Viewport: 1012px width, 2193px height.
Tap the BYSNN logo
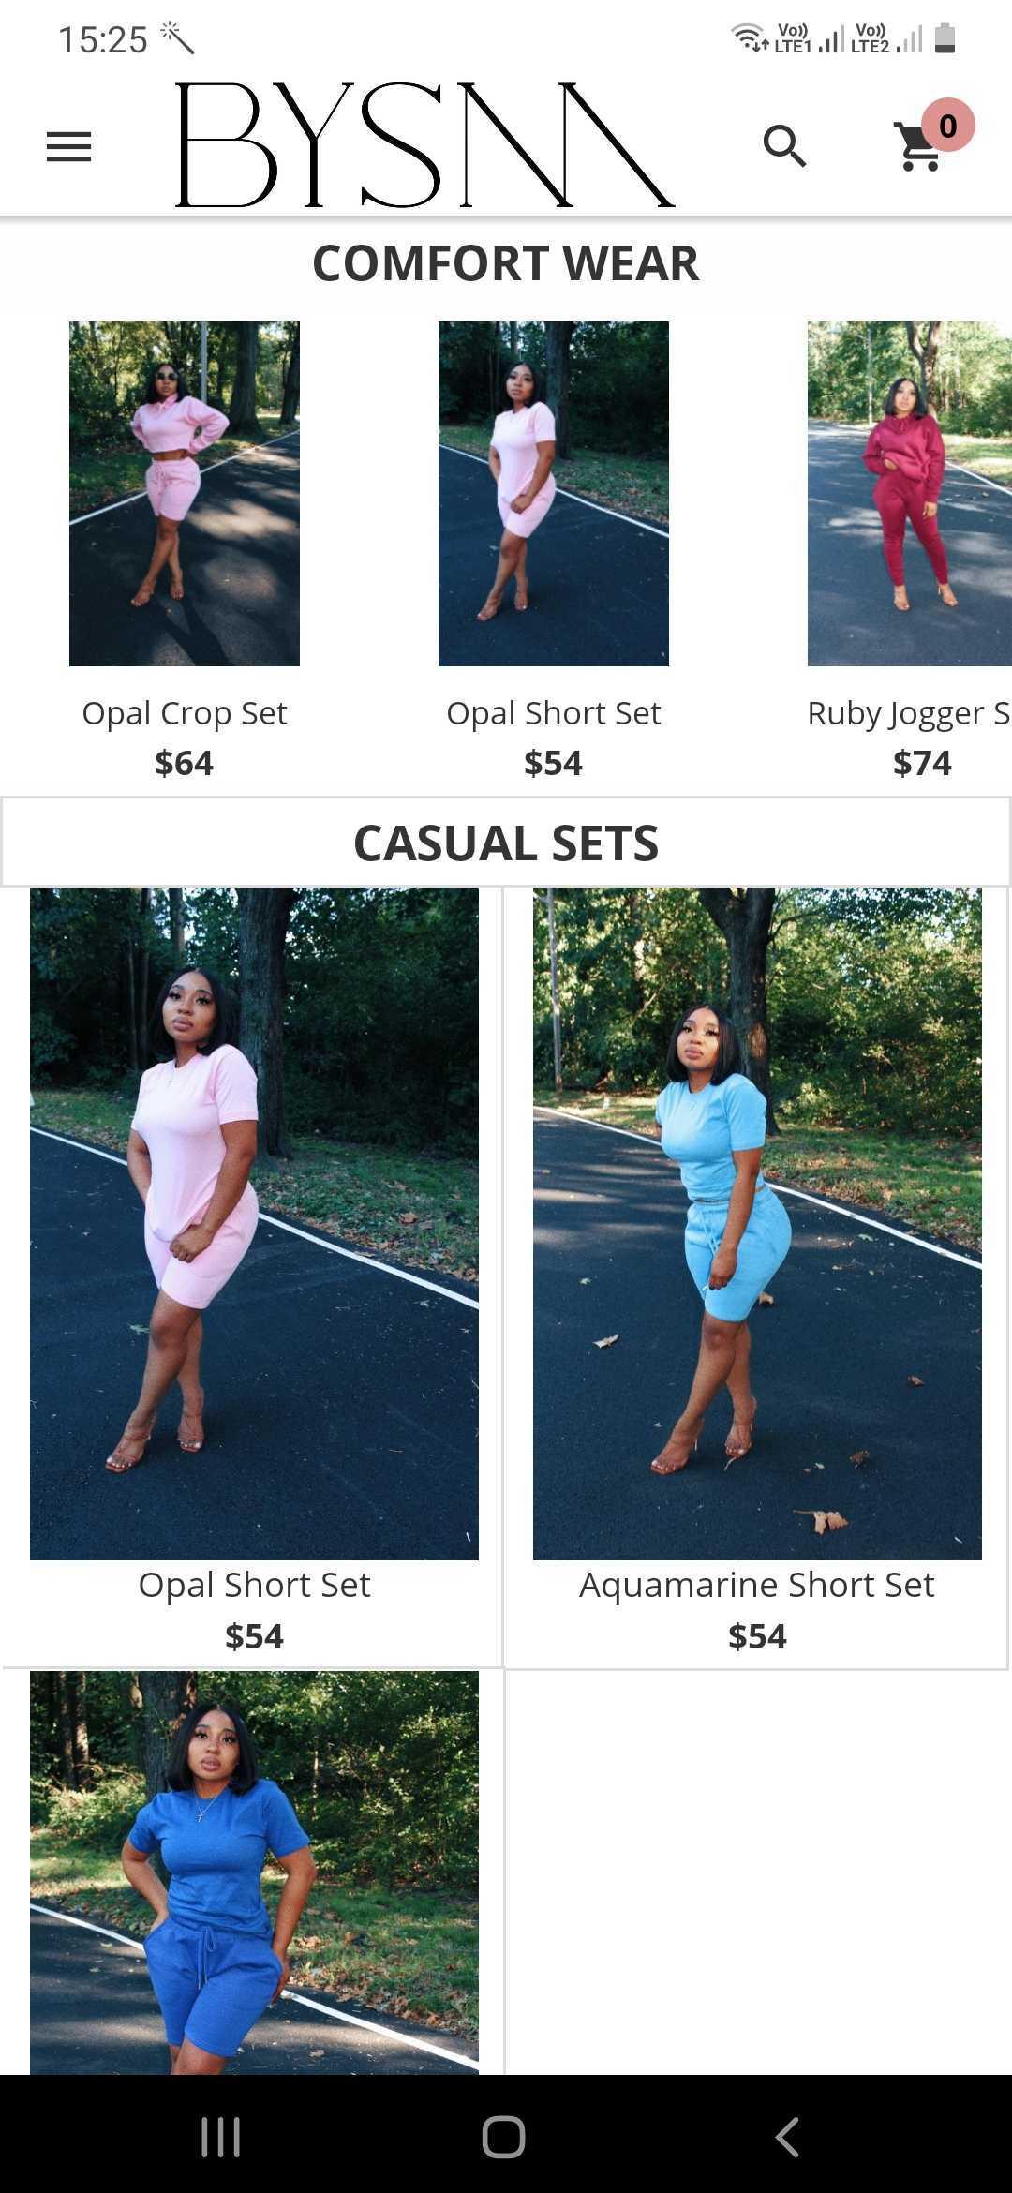click(x=424, y=144)
